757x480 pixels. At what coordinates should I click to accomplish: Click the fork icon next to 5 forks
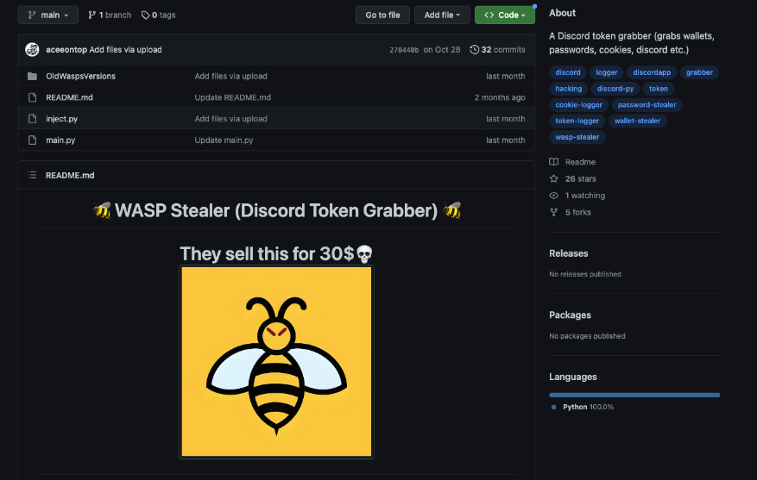554,212
